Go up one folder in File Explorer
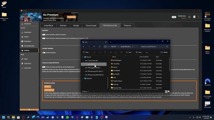Viewport: 214px width, 120px height. coord(94,47)
